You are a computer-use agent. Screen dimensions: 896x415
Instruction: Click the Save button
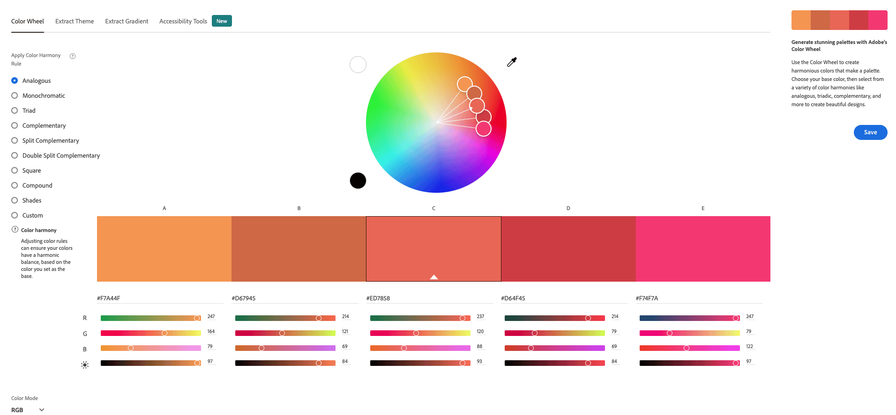(870, 132)
